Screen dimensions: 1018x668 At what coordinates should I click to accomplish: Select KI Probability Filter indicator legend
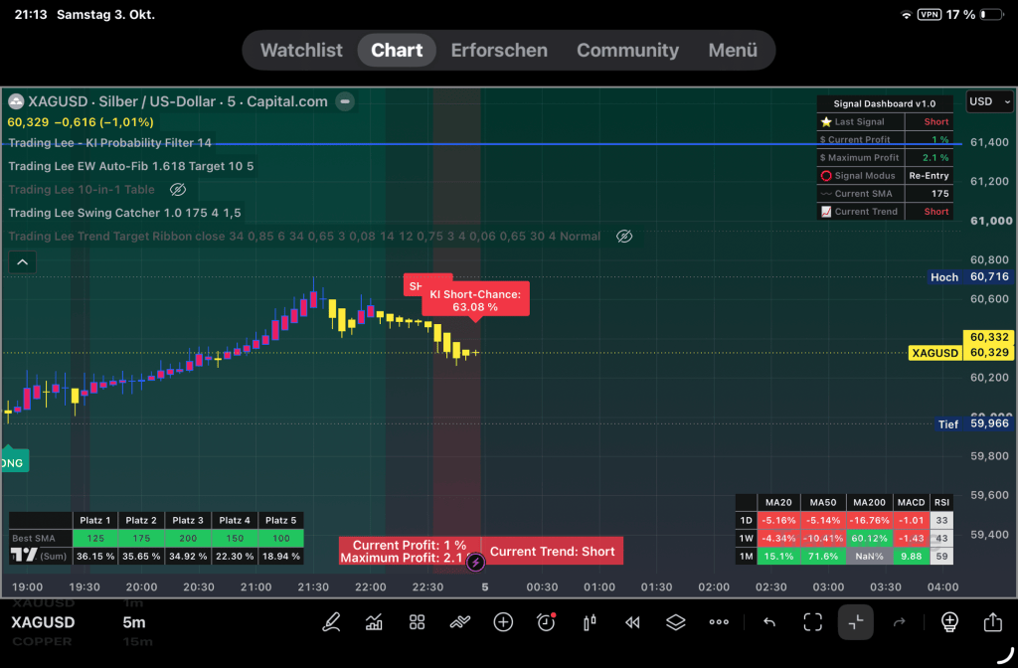coord(109,143)
